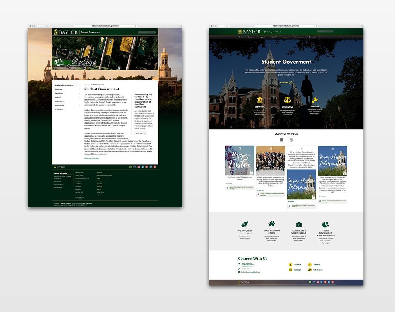Click the search field on left page header
The height and width of the screenshot is (312, 395).
147,32
